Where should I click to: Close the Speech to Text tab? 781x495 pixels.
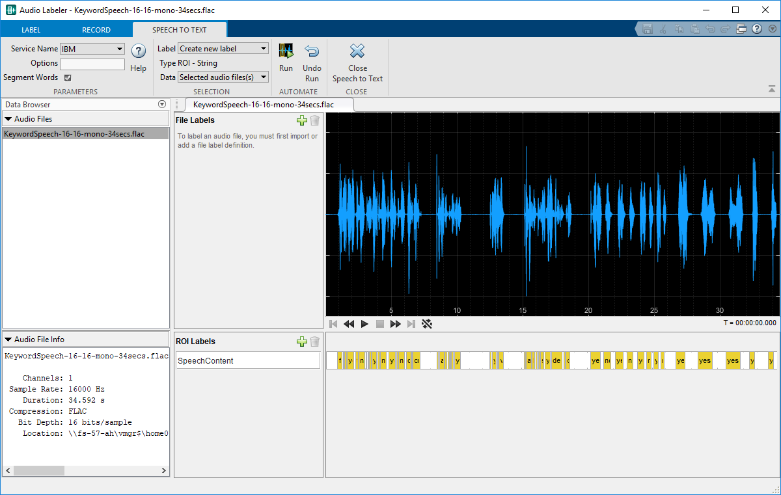[x=357, y=52]
